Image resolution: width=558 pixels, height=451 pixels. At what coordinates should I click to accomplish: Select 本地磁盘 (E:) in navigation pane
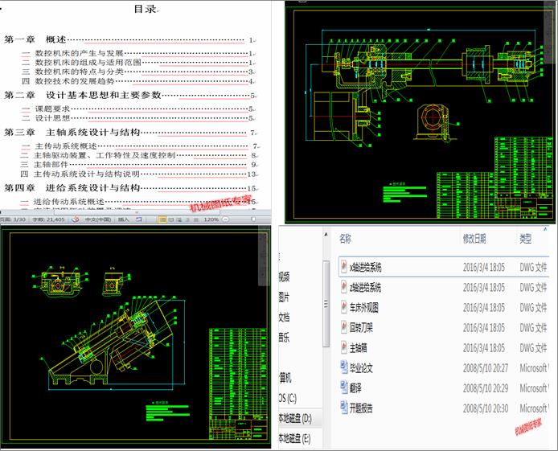294,439
